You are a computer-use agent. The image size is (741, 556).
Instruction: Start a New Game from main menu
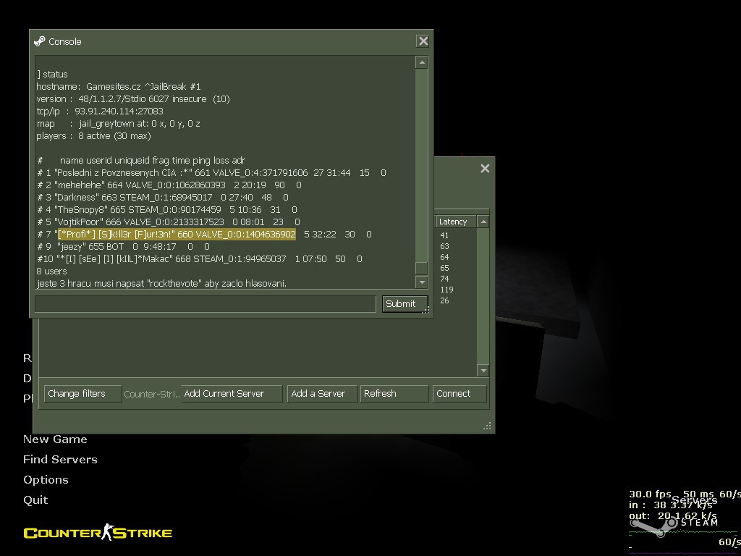(x=55, y=439)
